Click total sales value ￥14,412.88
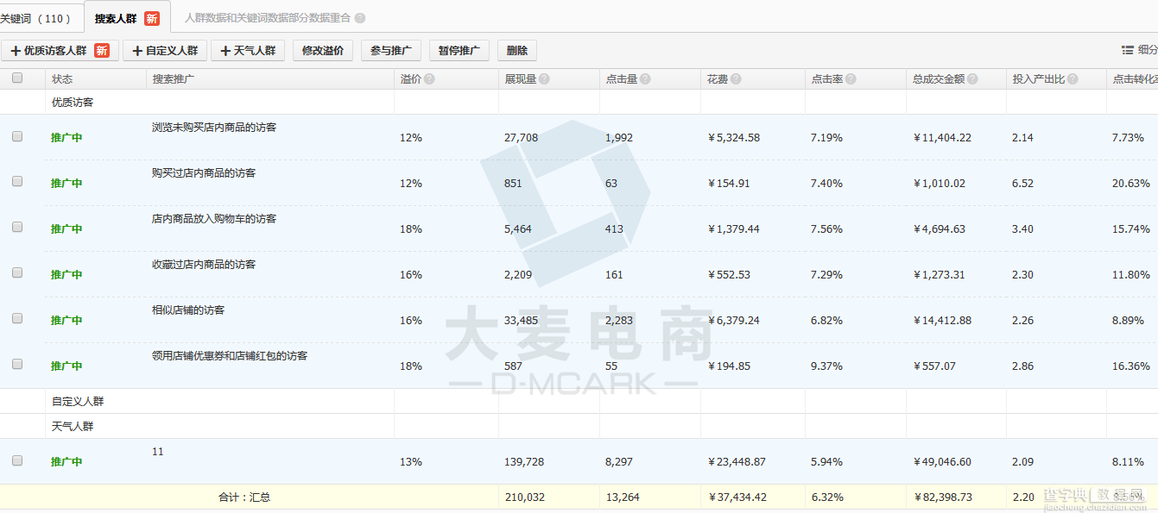Screen dimensions: 1158x513 click(x=942, y=321)
